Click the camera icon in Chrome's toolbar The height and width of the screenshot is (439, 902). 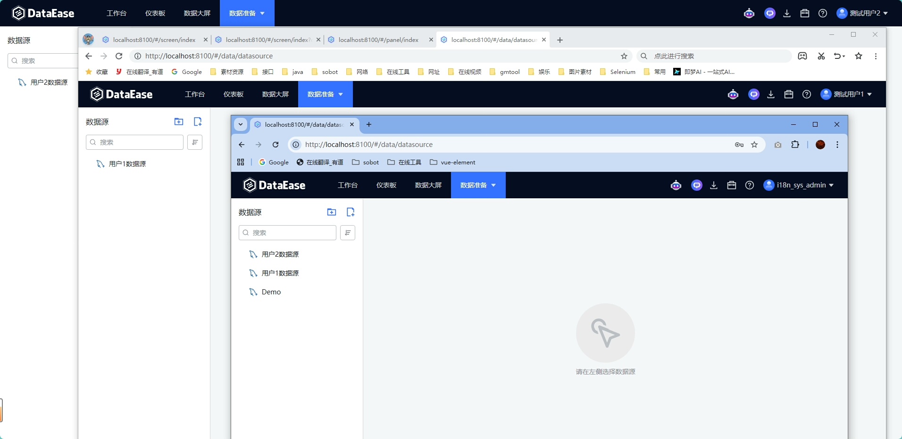click(778, 145)
